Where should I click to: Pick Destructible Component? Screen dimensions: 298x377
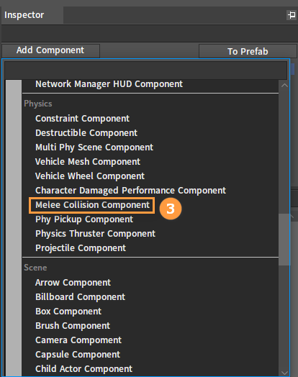86,133
